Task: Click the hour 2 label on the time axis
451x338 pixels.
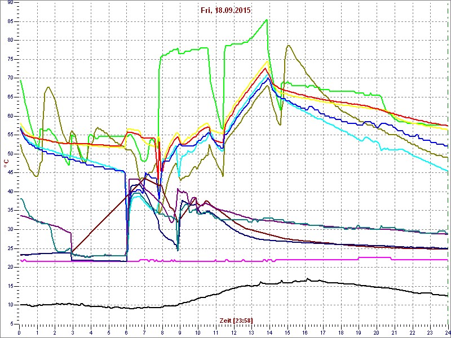Action: pos(55,333)
